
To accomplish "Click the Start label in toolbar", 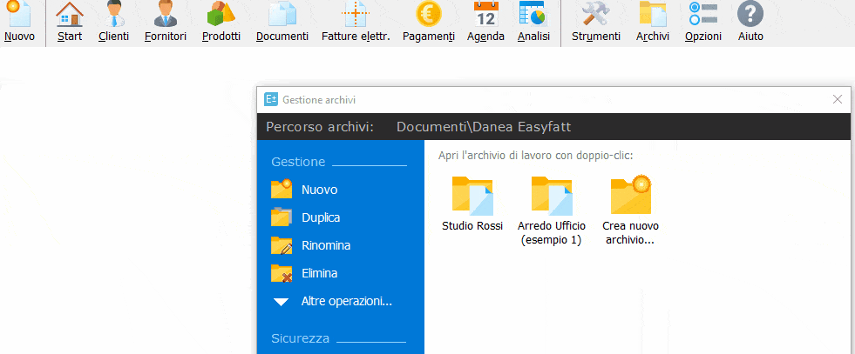I will [70, 37].
